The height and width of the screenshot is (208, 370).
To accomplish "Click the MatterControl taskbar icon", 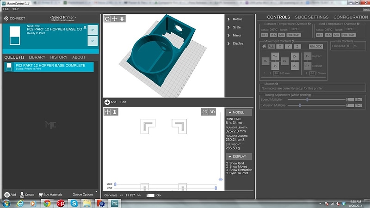I will pos(115,203).
